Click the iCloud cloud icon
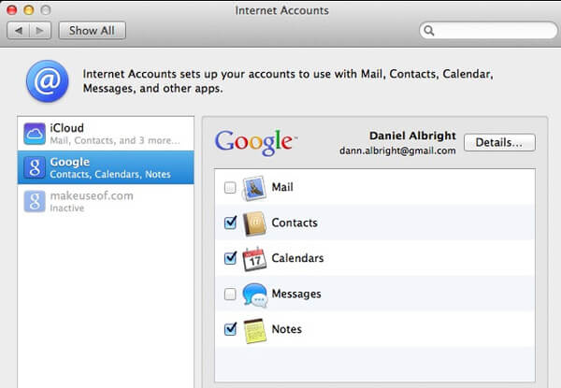561x388 pixels. (35, 134)
